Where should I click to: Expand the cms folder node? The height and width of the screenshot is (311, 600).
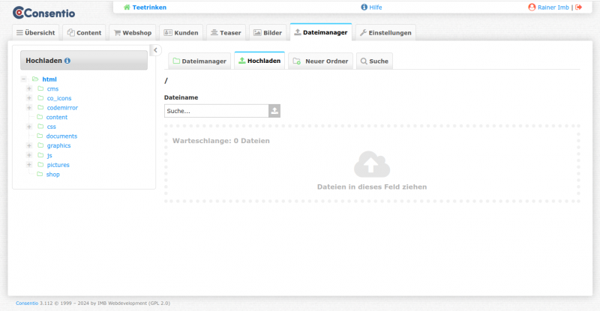pos(29,89)
